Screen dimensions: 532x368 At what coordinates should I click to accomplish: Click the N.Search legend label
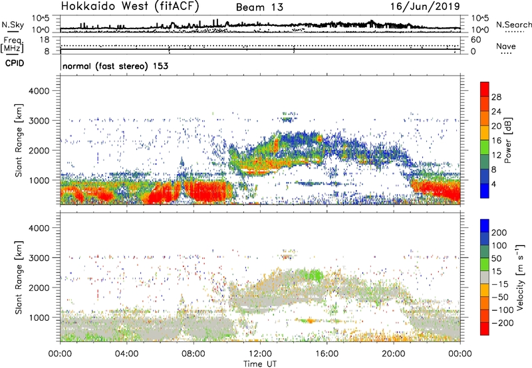coord(514,25)
